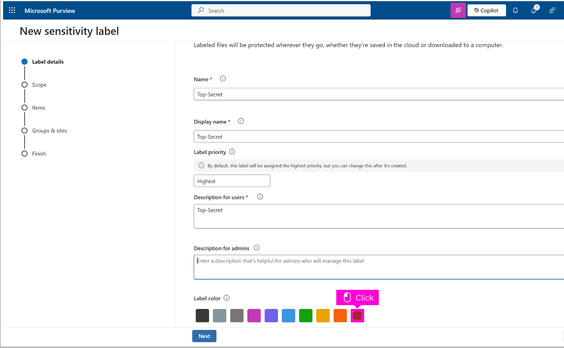This screenshot has width=564, height=348.
Task: Open the app launcher waffle icon
Action: [x=12, y=10]
